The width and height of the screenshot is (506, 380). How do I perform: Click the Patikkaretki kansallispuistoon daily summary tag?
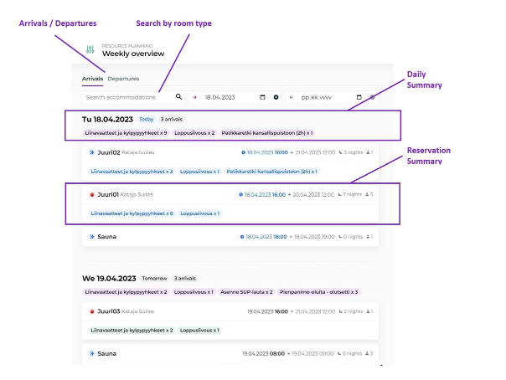point(267,132)
